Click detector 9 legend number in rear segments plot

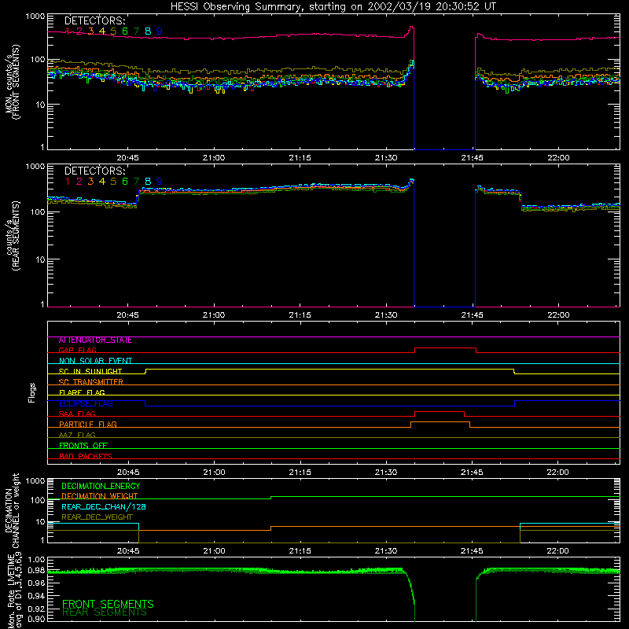click(160, 182)
